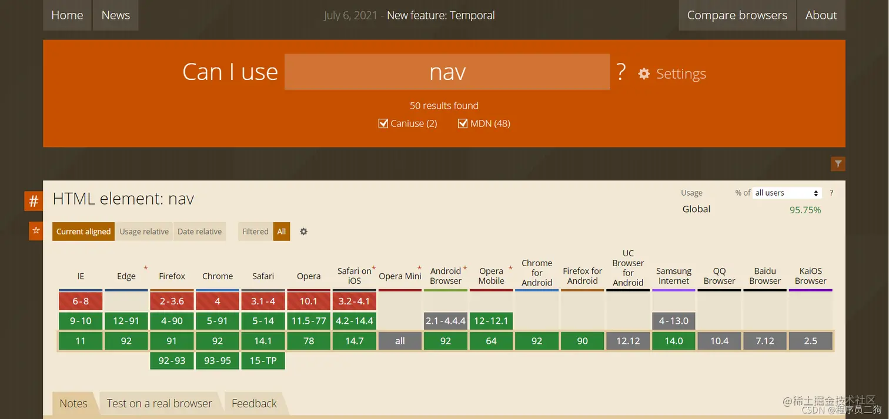Select Date relative view

point(200,232)
